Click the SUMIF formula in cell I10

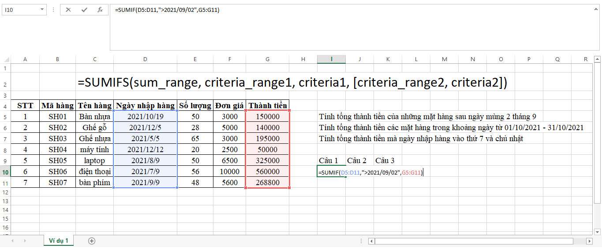click(x=370, y=172)
